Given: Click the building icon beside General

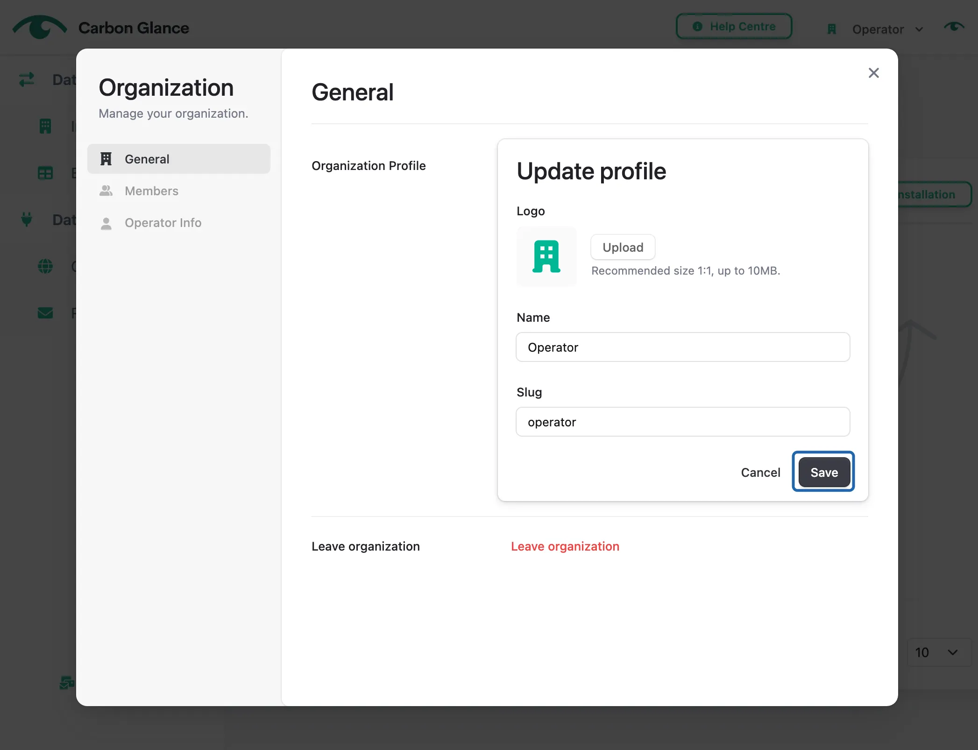Looking at the screenshot, I should pyautogui.click(x=106, y=159).
